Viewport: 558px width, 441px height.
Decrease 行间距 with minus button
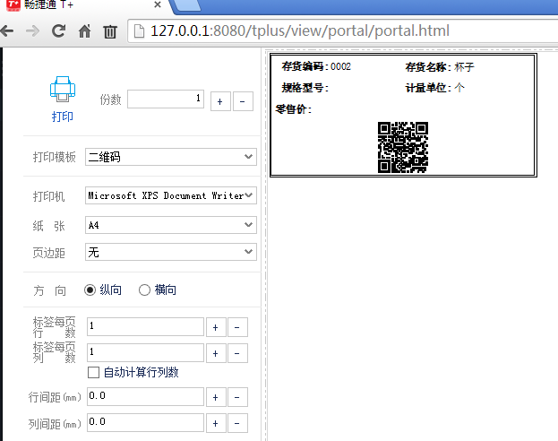(x=239, y=397)
